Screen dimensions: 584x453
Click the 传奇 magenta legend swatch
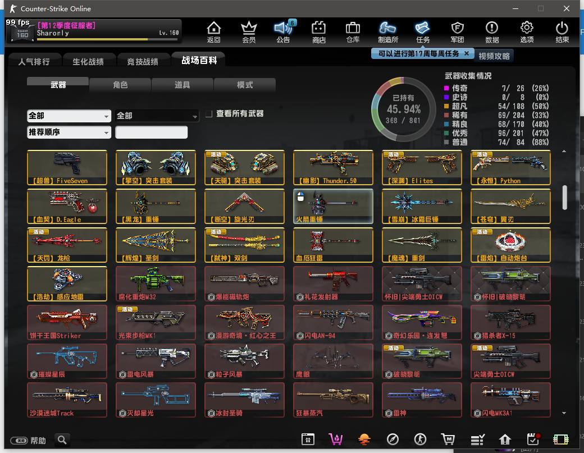[x=446, y=88]
